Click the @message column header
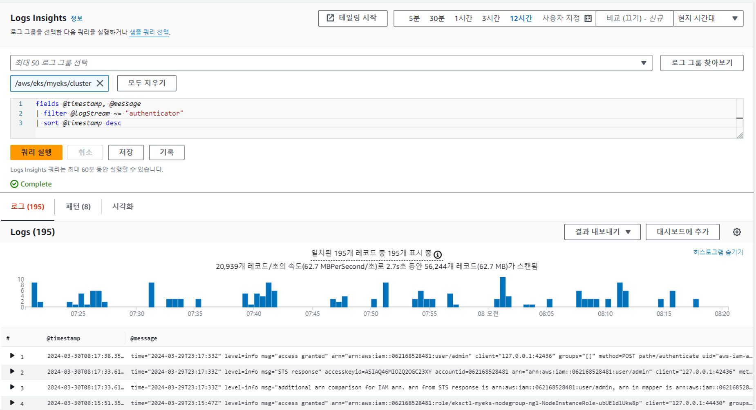This screenshot has height=410, width=756. (x=144, y=338)
